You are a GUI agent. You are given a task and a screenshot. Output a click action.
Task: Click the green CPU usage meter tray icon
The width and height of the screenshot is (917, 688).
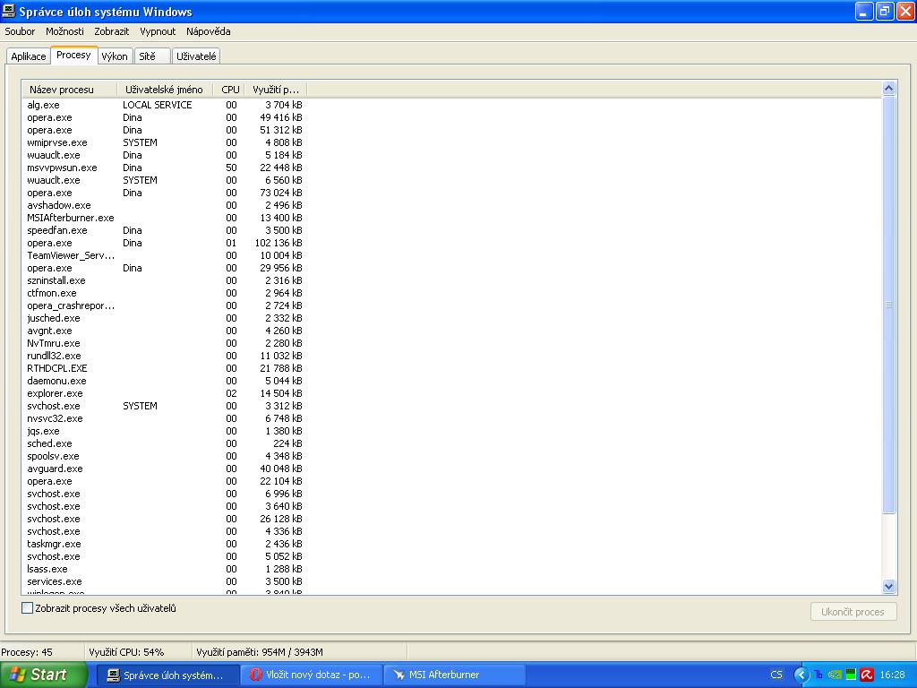coord(851,675)
